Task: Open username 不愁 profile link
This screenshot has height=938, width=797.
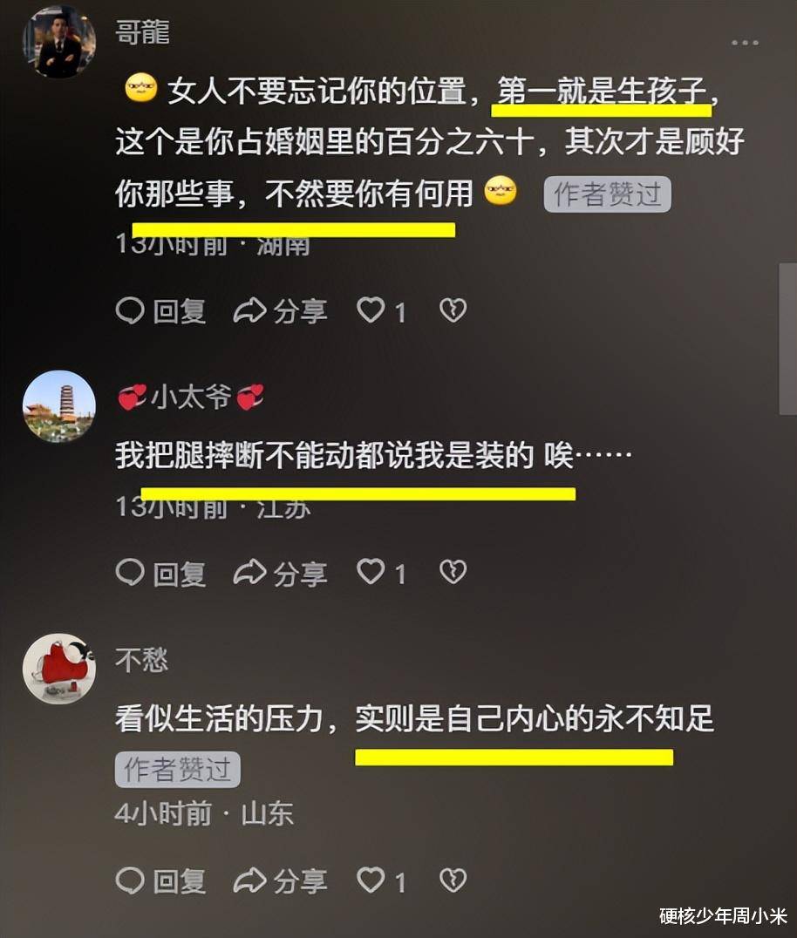Action: [142, 660]
